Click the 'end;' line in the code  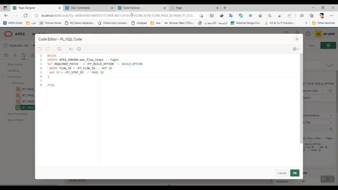coord(51,85)
